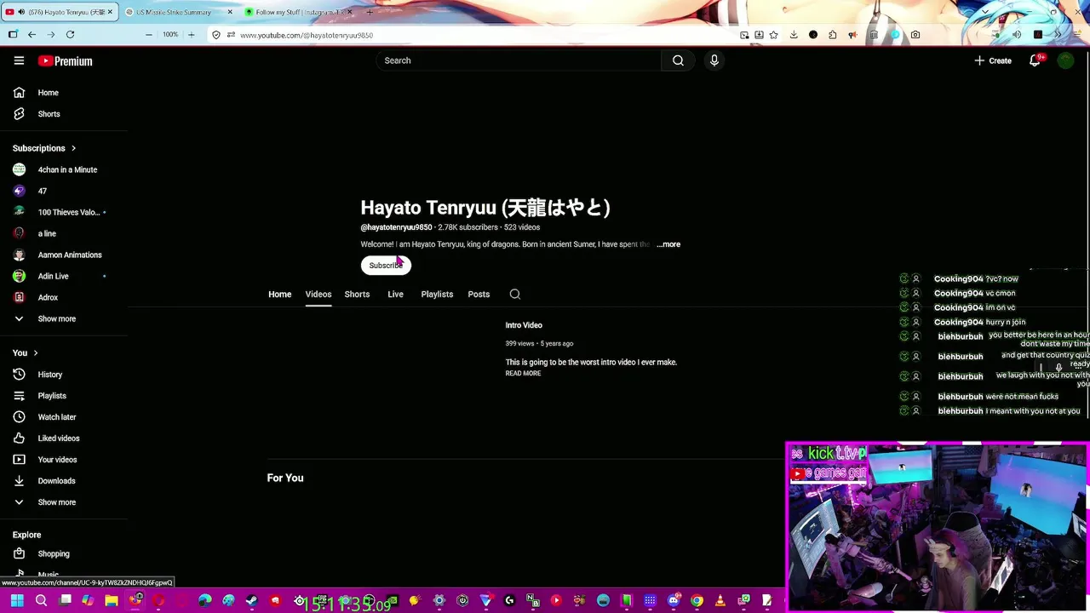Image resolution: width=1090 pixels, height=613 pixels.
Task: Switch to the channel Home tab
Action: coord(280,295)
